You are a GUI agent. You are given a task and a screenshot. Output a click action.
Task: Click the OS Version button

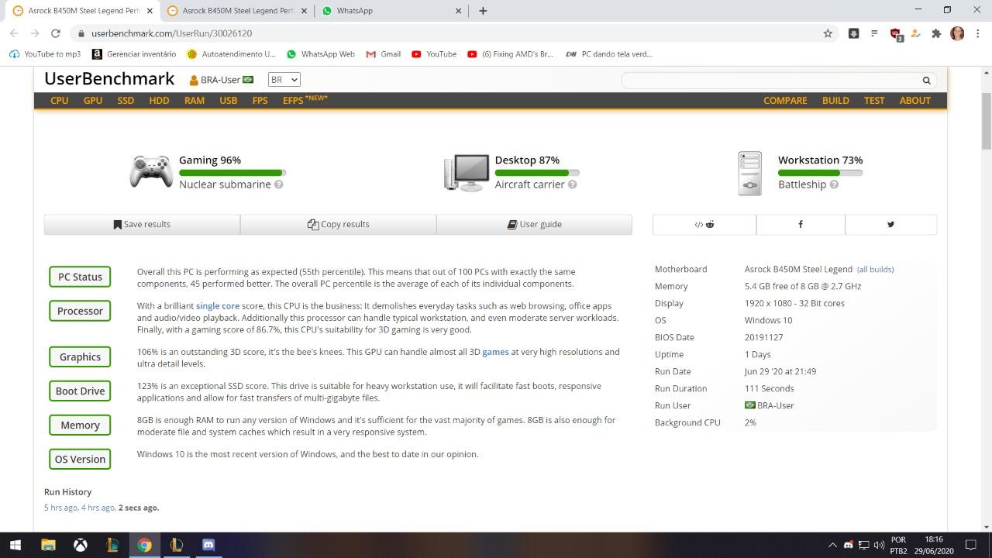tap(80, 460)
